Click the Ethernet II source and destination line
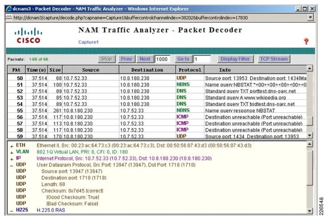Image resolution: width=327 pixels, height=219 pixels. [x=144, y=145]
